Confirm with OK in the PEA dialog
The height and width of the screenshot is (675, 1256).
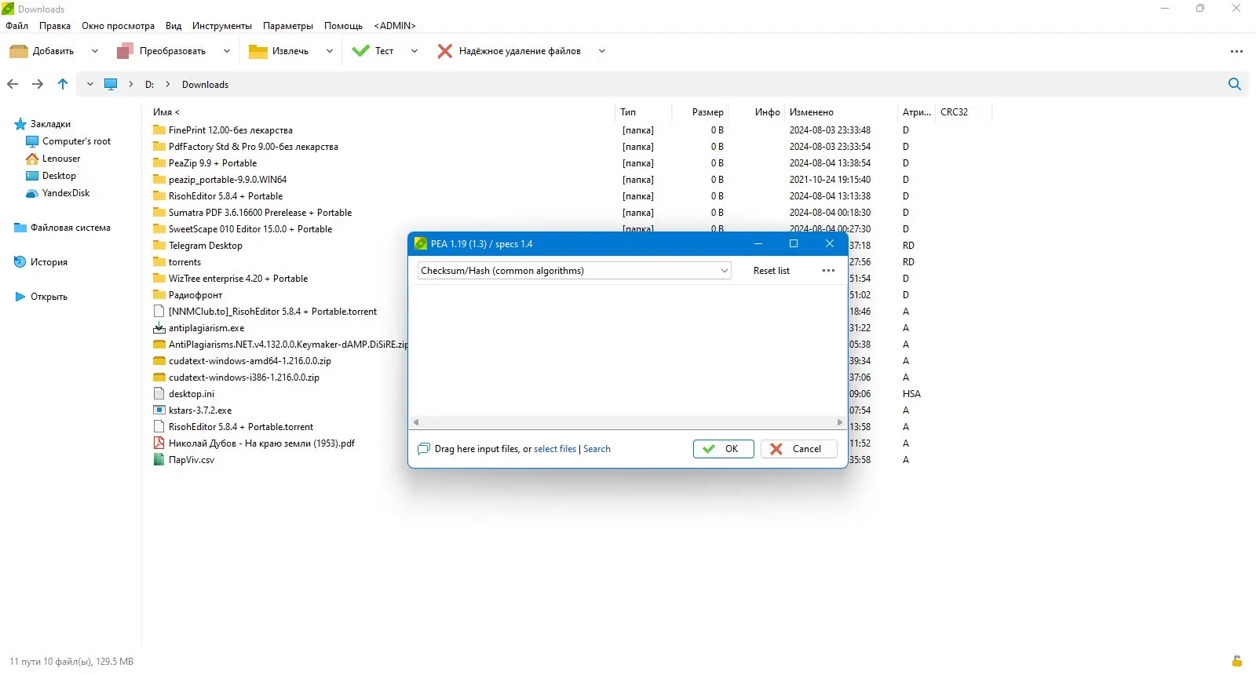coord(724,449)
